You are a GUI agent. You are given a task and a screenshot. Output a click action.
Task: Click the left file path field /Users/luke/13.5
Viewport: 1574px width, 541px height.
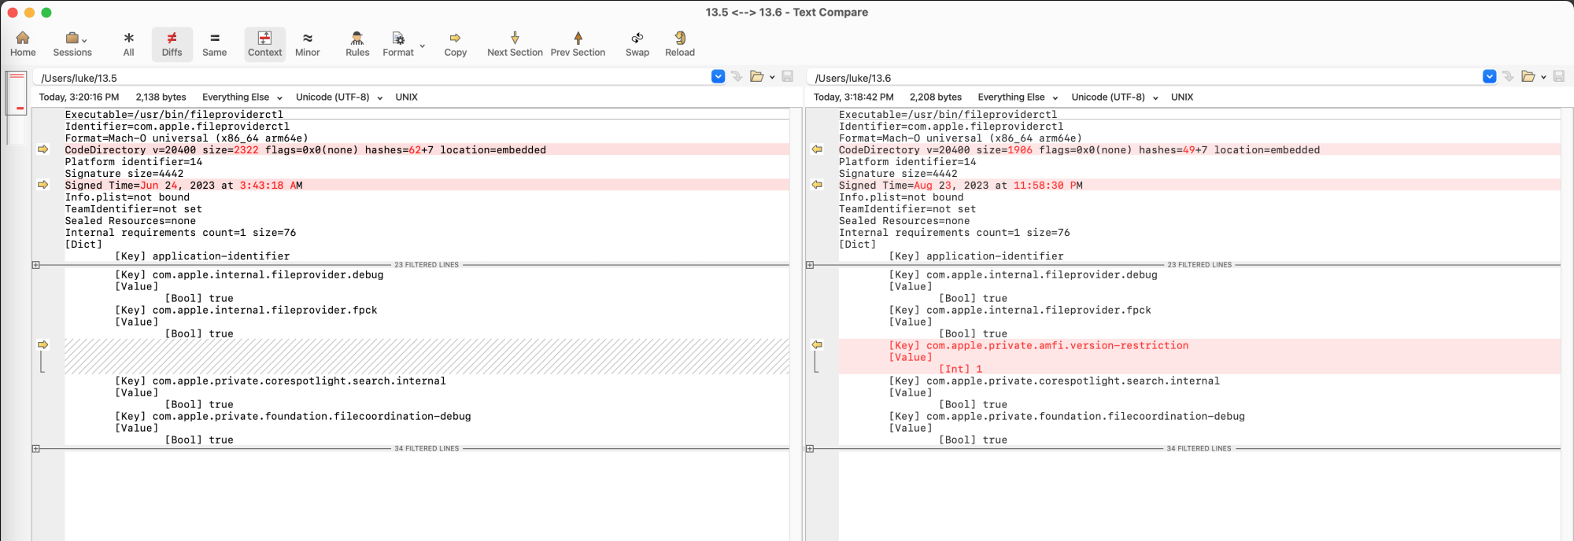[x=370, y=78]
